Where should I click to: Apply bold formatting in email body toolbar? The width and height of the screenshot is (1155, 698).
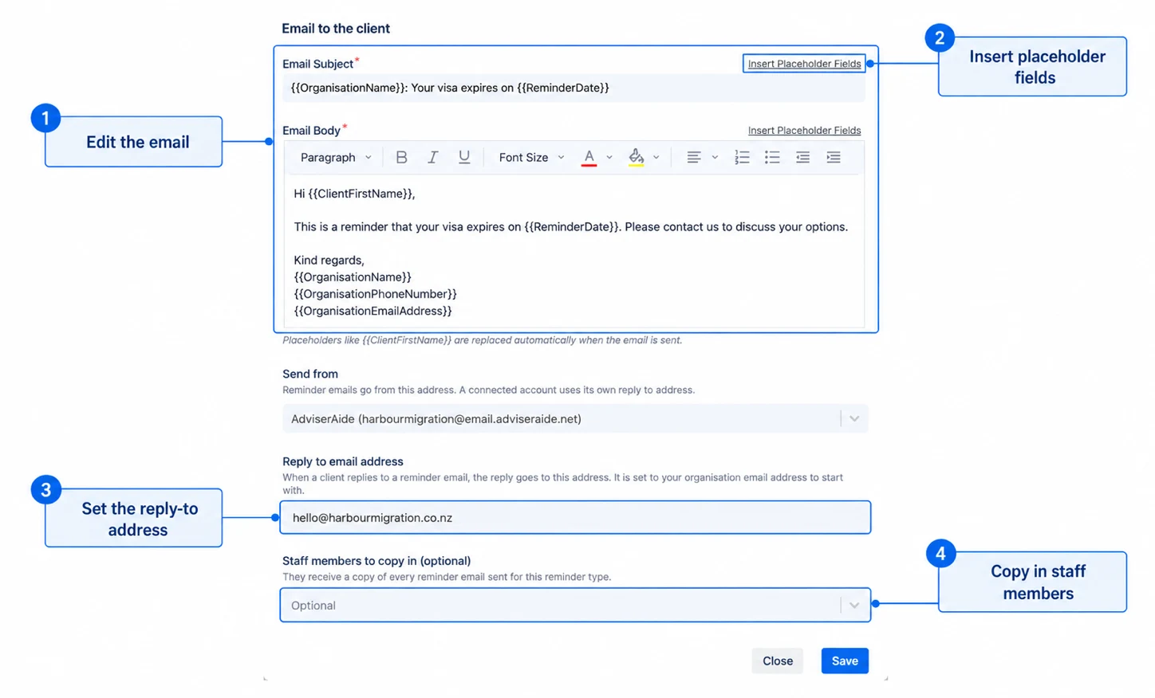click(x=401, y=158)
